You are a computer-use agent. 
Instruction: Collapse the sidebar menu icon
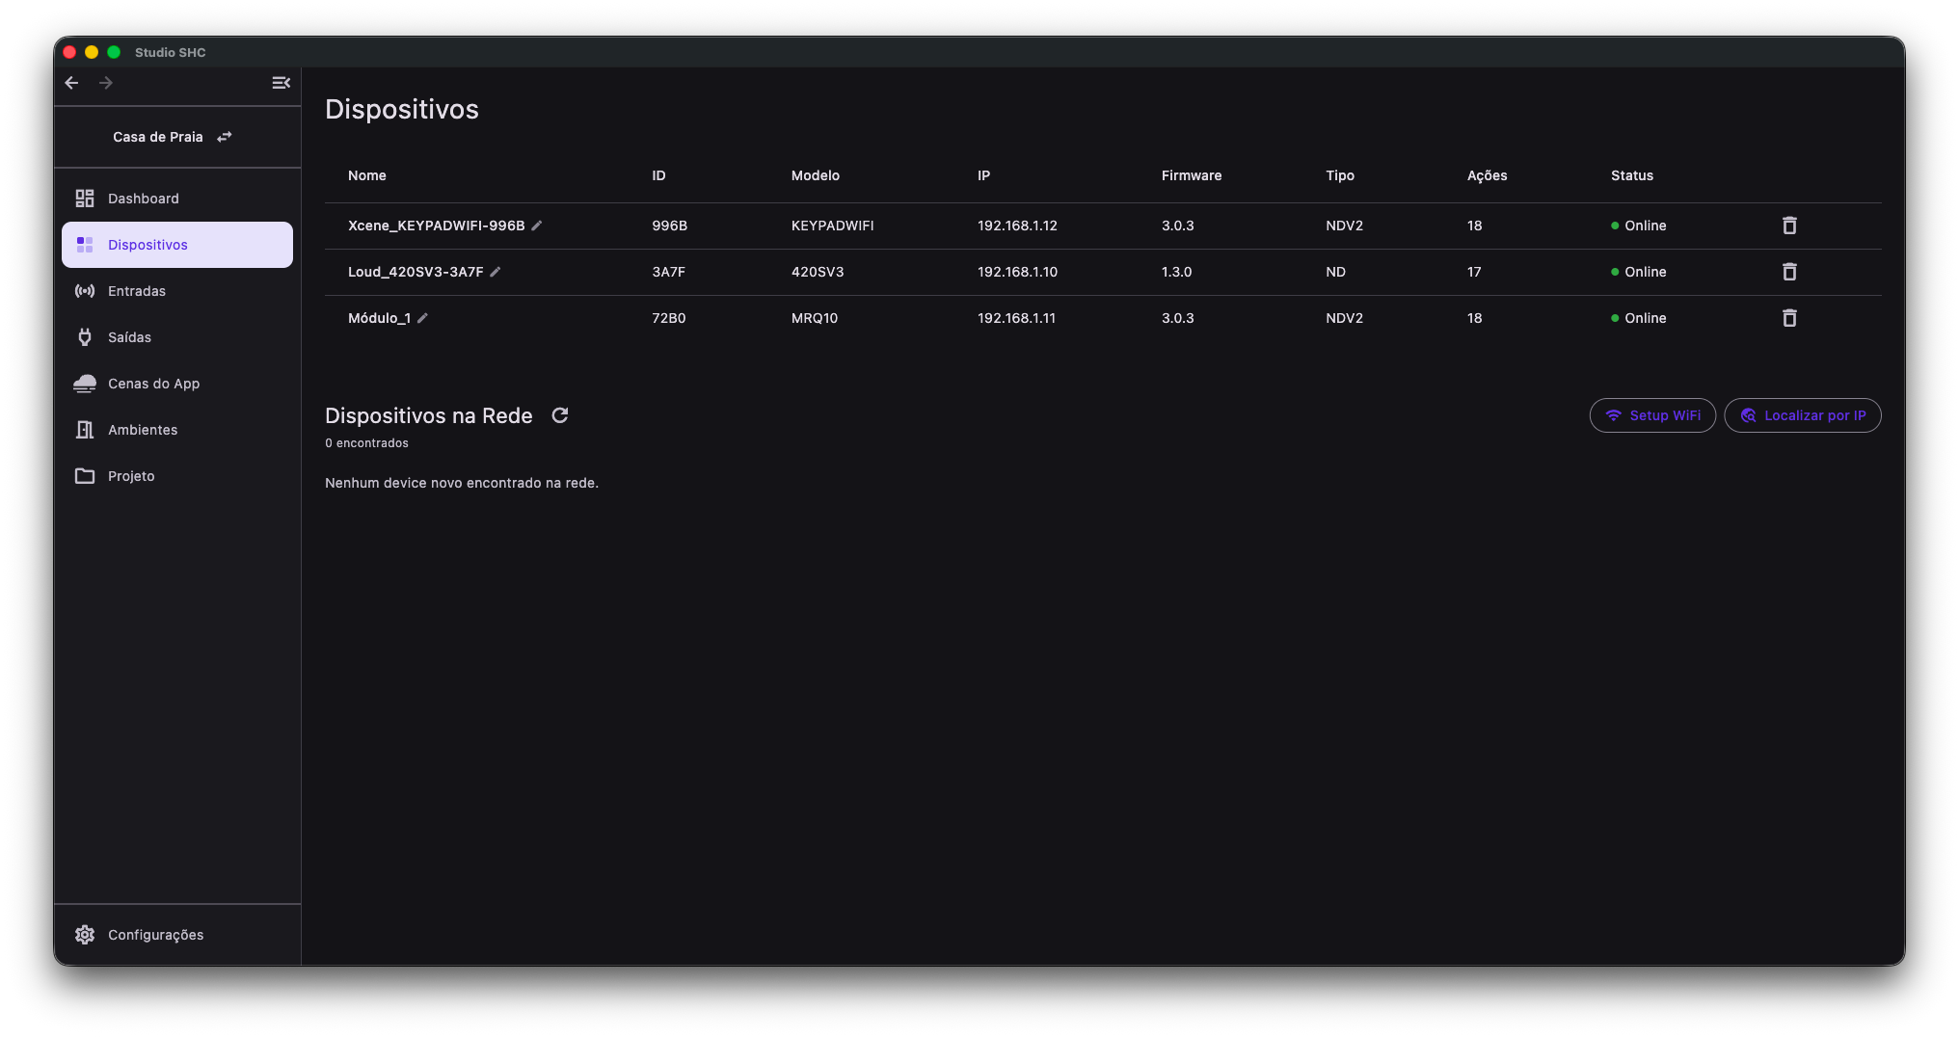pos(281,83)
